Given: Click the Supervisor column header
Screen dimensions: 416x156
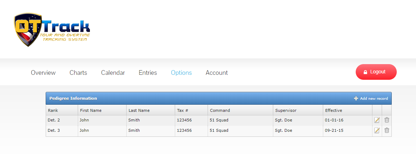Looking at the screenshot, I should coord(285,110).
